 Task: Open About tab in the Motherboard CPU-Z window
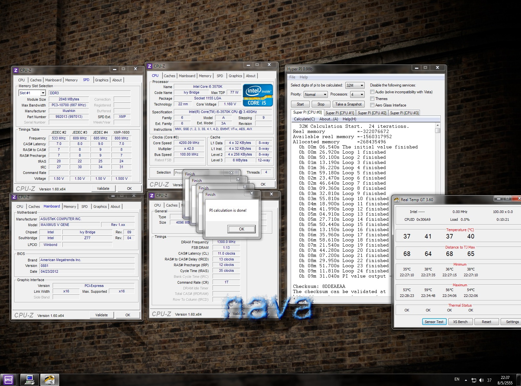coord(115,207)
